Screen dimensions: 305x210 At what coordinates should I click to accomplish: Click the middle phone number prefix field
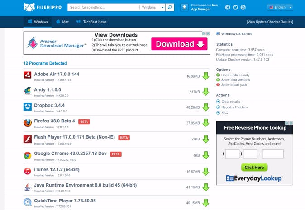coord(250,154)
